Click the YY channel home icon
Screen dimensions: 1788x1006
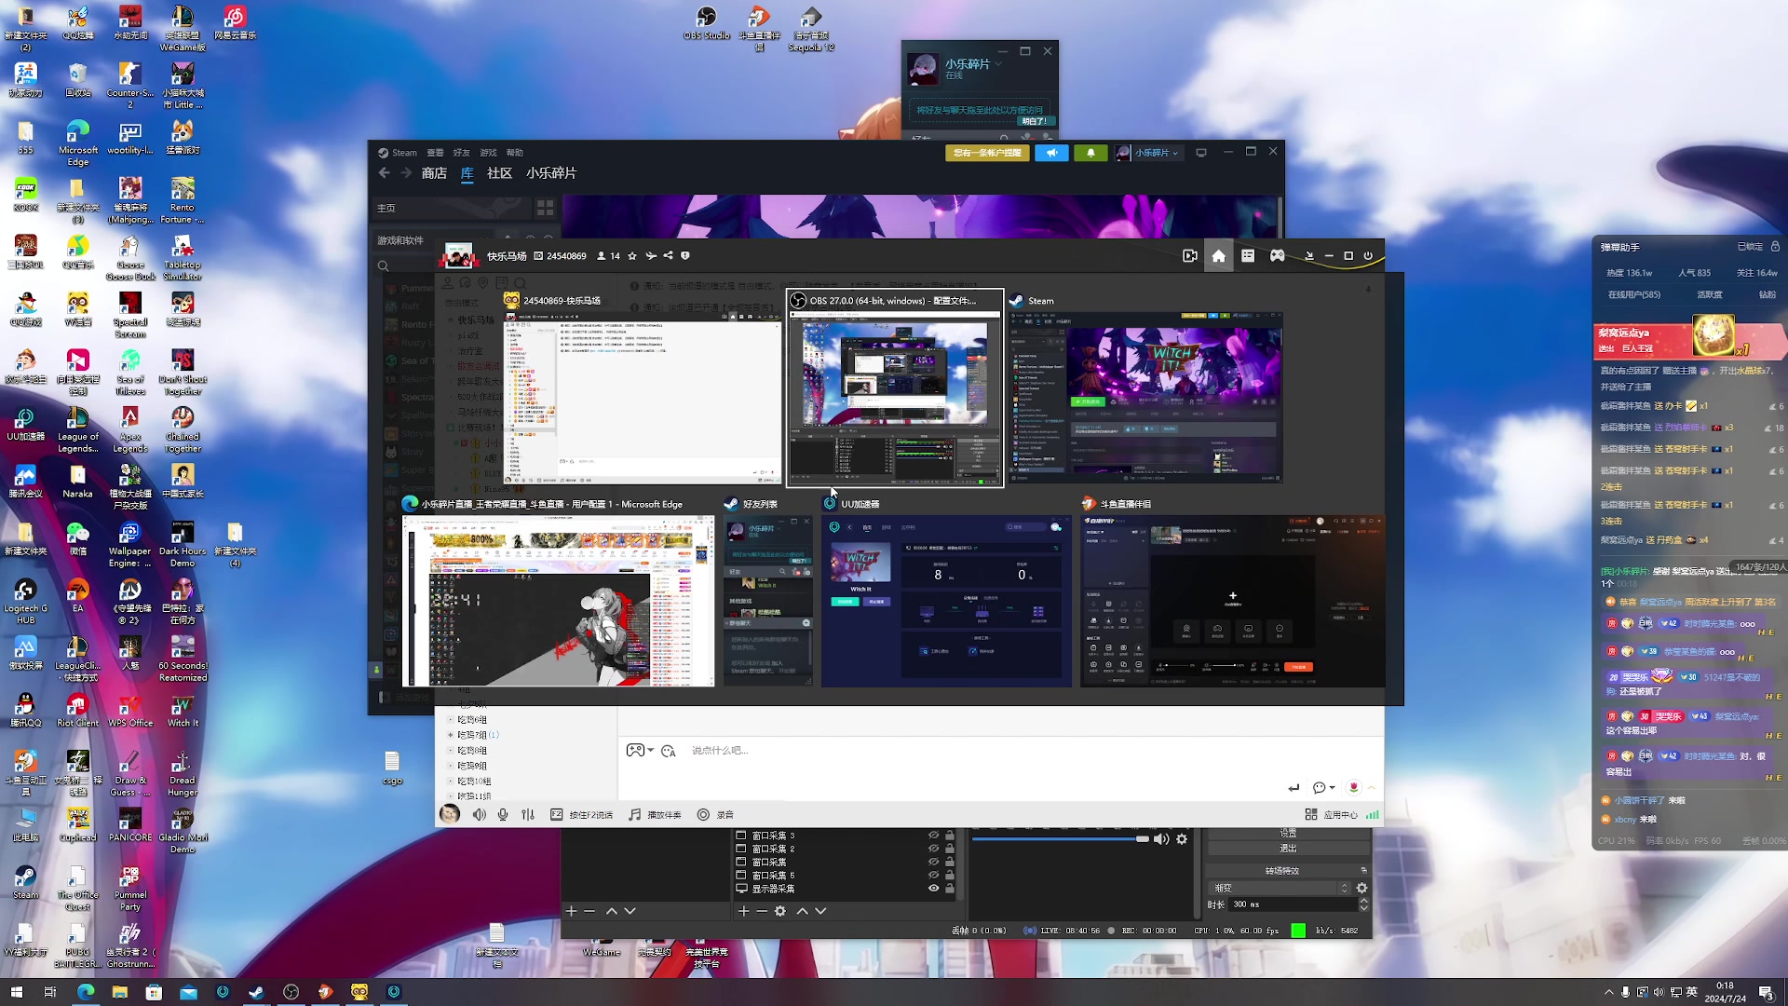(x=1218, y=256)
